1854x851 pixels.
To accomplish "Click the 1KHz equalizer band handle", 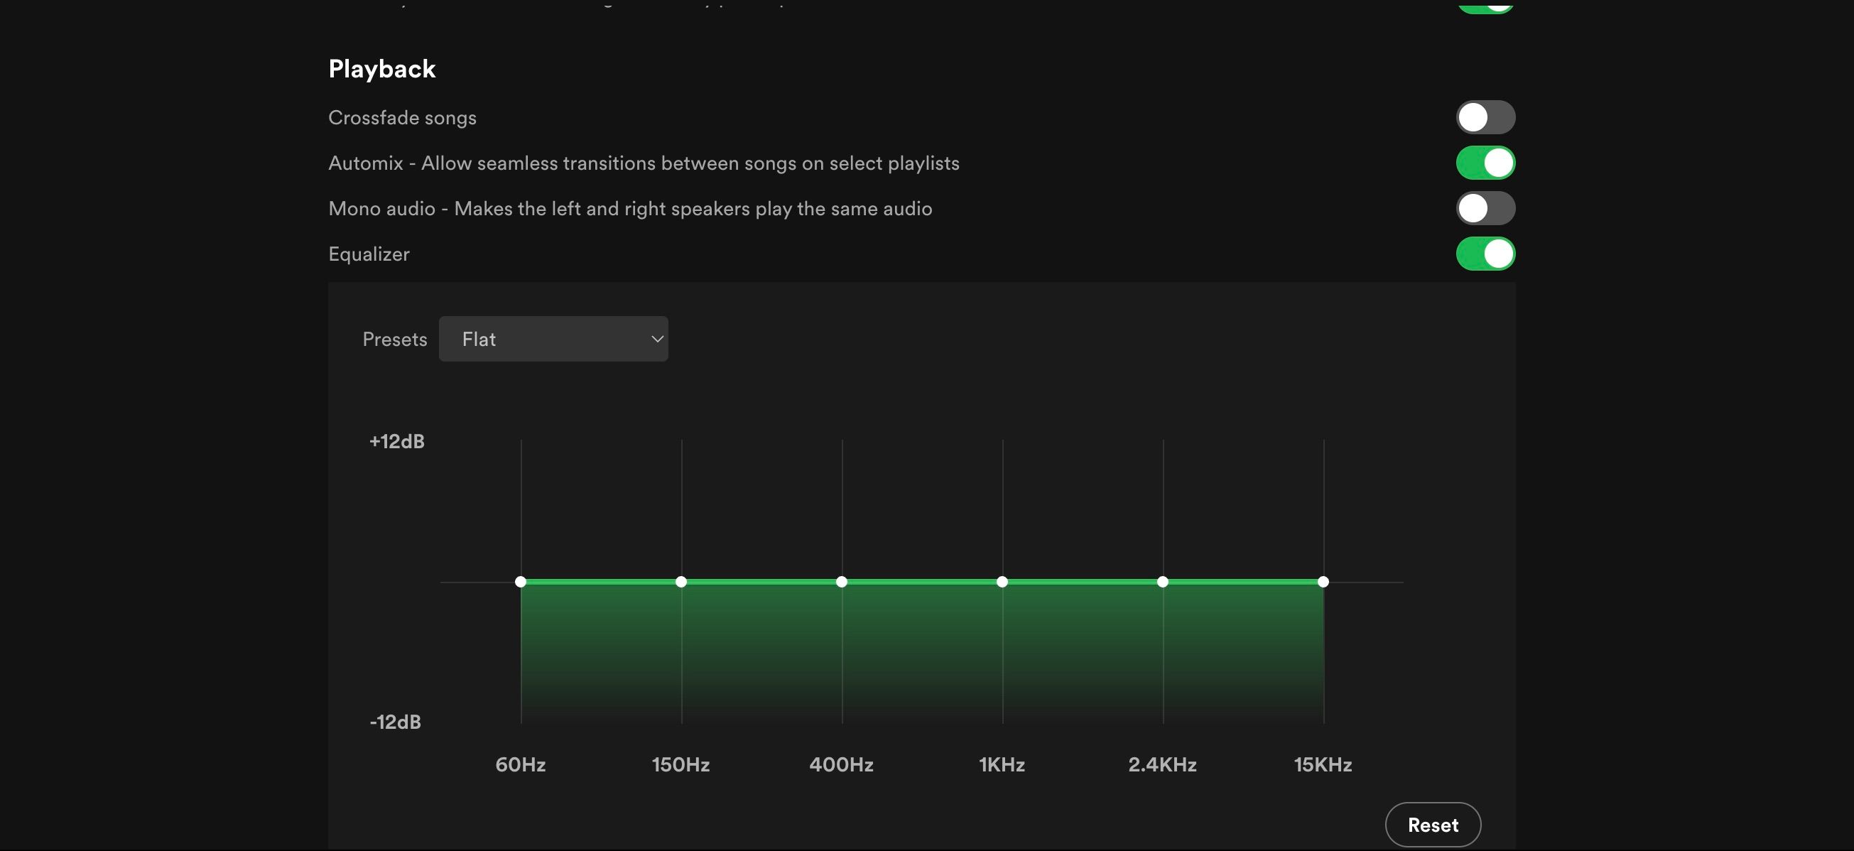I will (x=1002, y=582).
